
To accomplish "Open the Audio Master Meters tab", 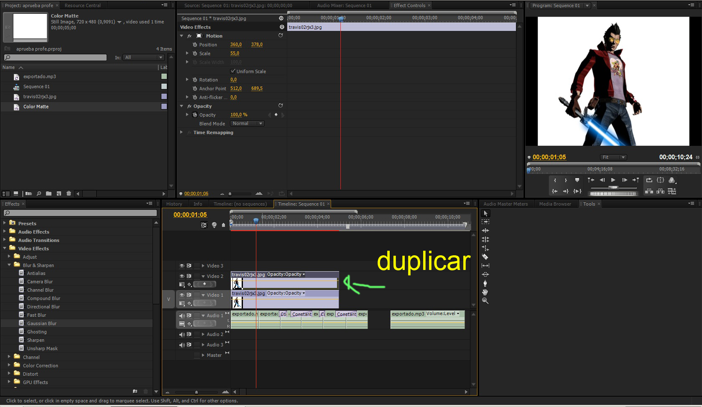I will coord(505,204).
